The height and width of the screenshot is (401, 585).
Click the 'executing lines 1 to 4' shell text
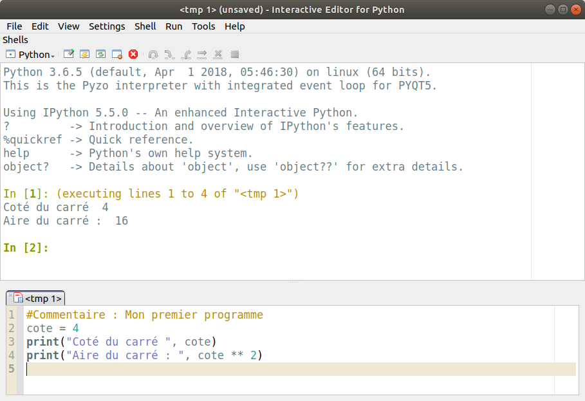tap(178, 194)
